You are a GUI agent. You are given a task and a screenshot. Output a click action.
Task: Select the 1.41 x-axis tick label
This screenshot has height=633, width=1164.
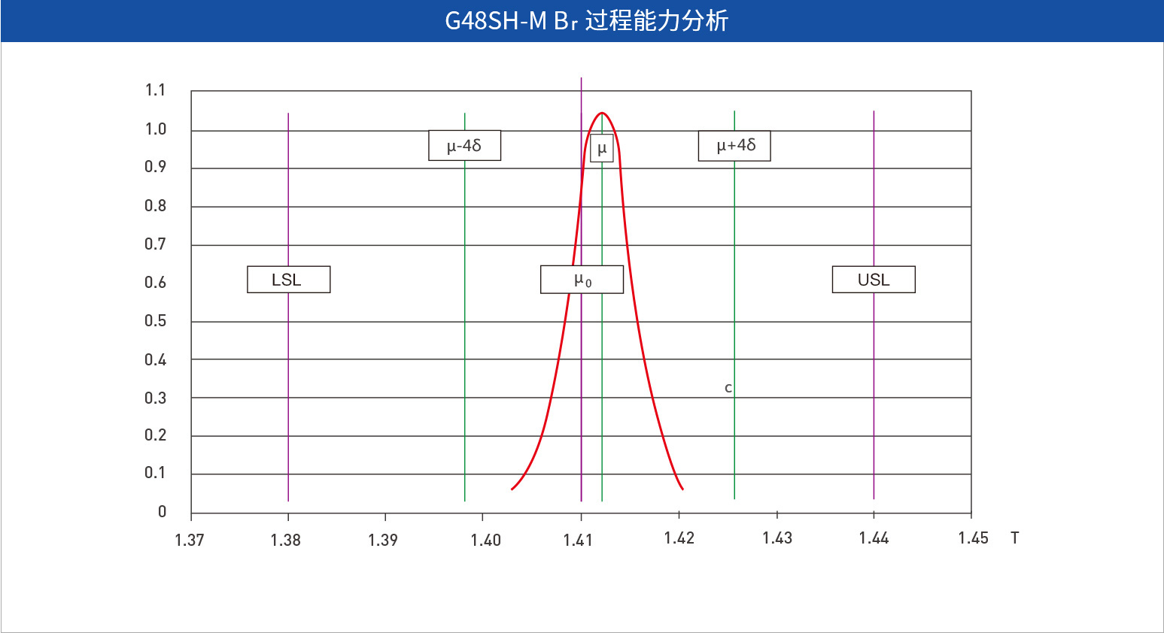pos(578,540)
